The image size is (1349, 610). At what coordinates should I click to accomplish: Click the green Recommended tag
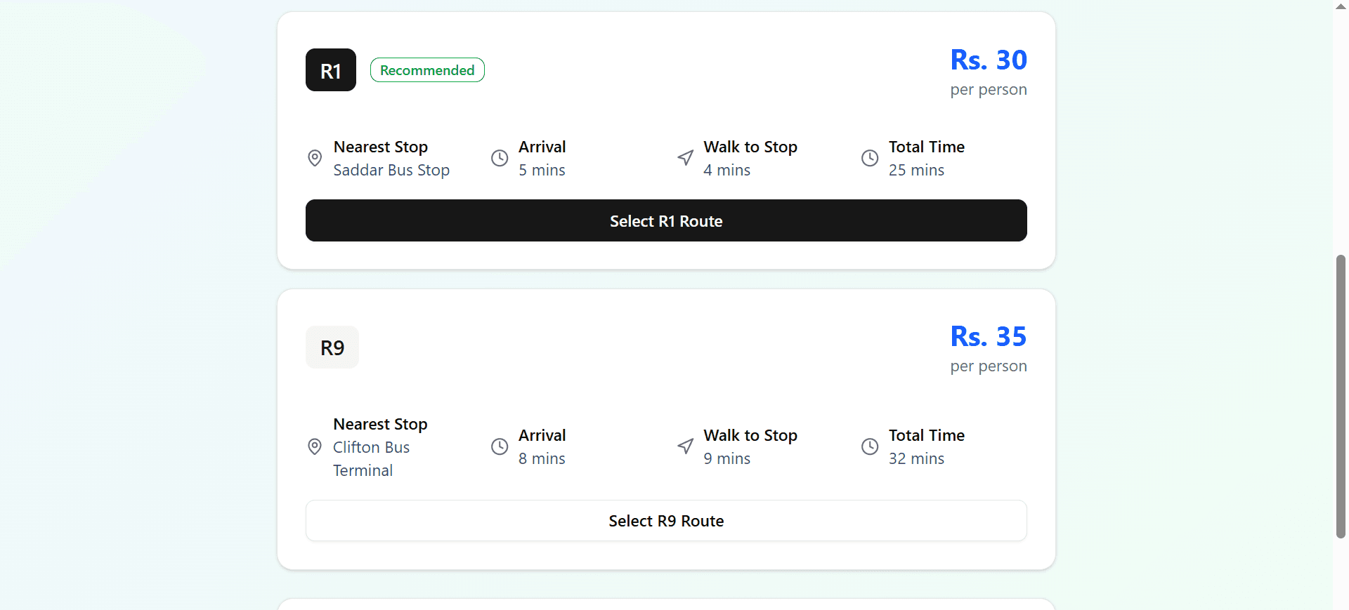pyautogui.click(x=427, y=70)
